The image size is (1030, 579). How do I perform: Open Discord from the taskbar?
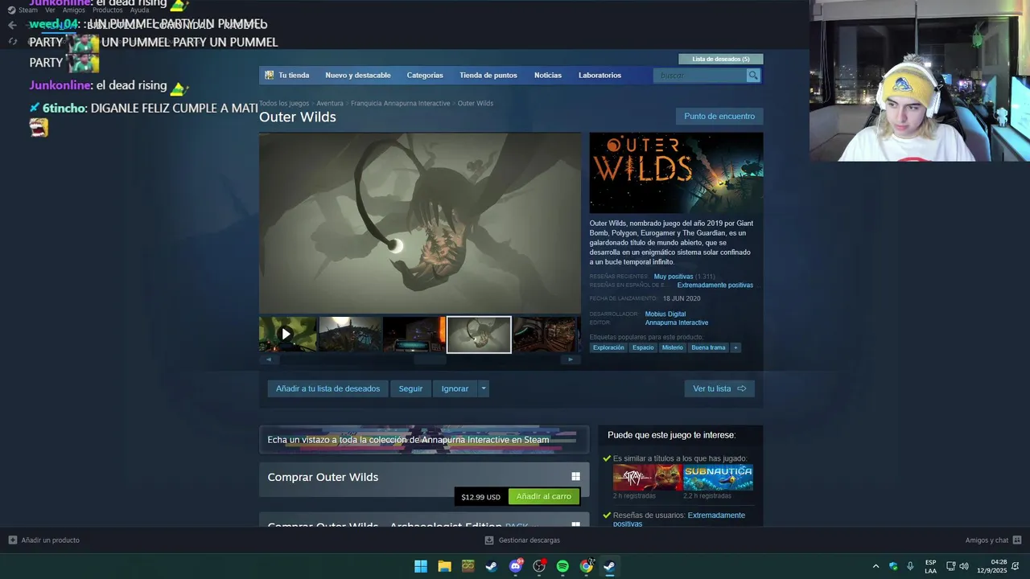point(516,566)
